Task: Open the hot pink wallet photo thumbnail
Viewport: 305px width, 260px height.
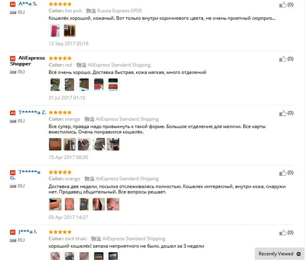Action: coord(55,30)
